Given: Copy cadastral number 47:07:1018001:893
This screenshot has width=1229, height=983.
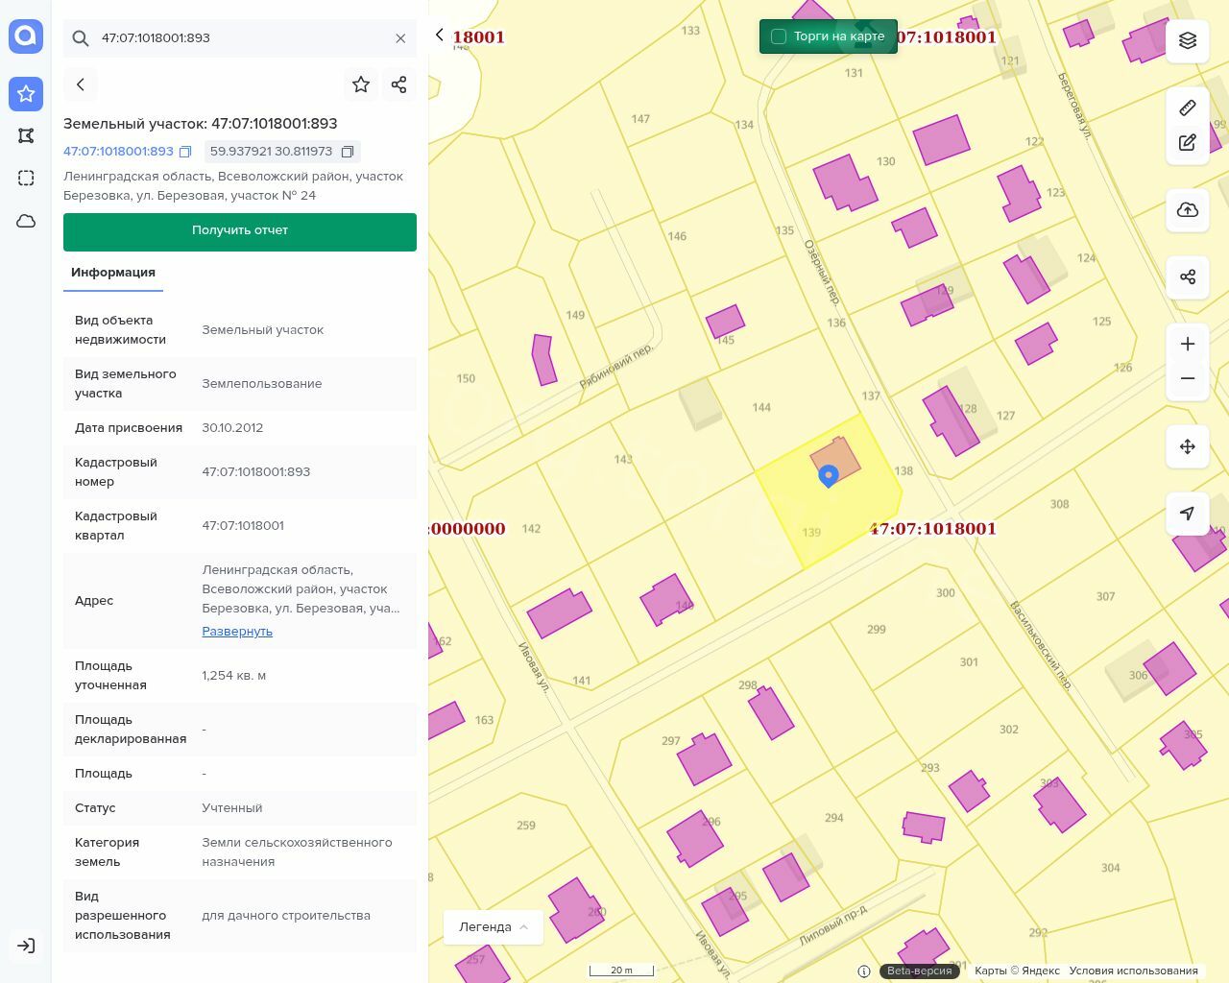Looking at the screenshot, I should (x=185, y=152).
